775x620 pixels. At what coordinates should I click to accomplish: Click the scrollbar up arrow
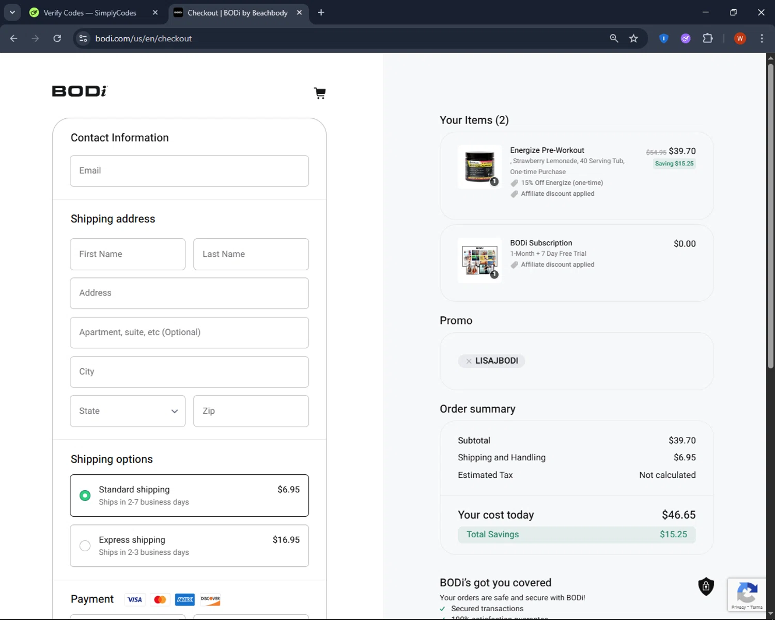770,58
